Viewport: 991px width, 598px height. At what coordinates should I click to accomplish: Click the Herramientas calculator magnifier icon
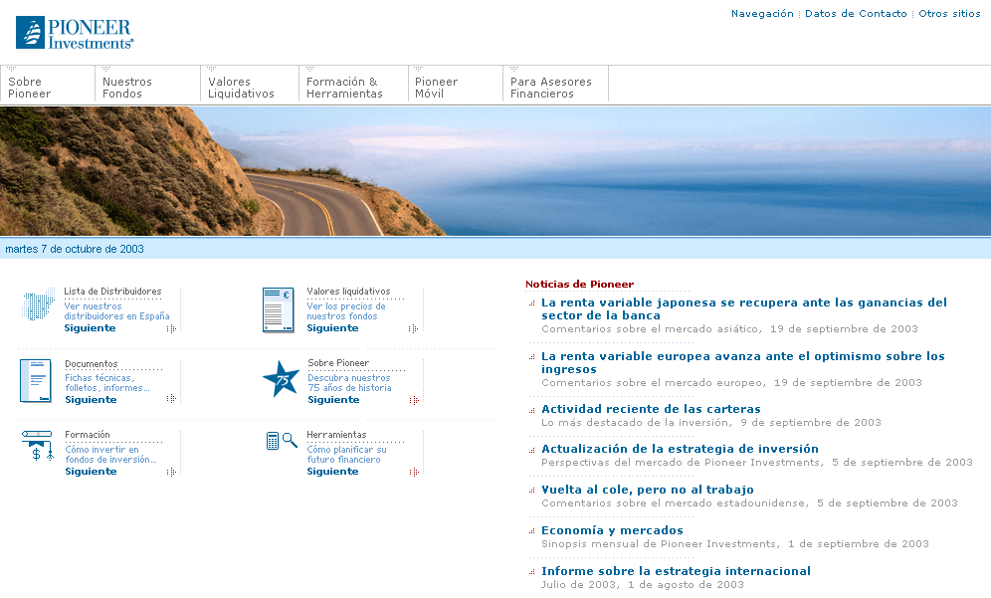(282, 441)
